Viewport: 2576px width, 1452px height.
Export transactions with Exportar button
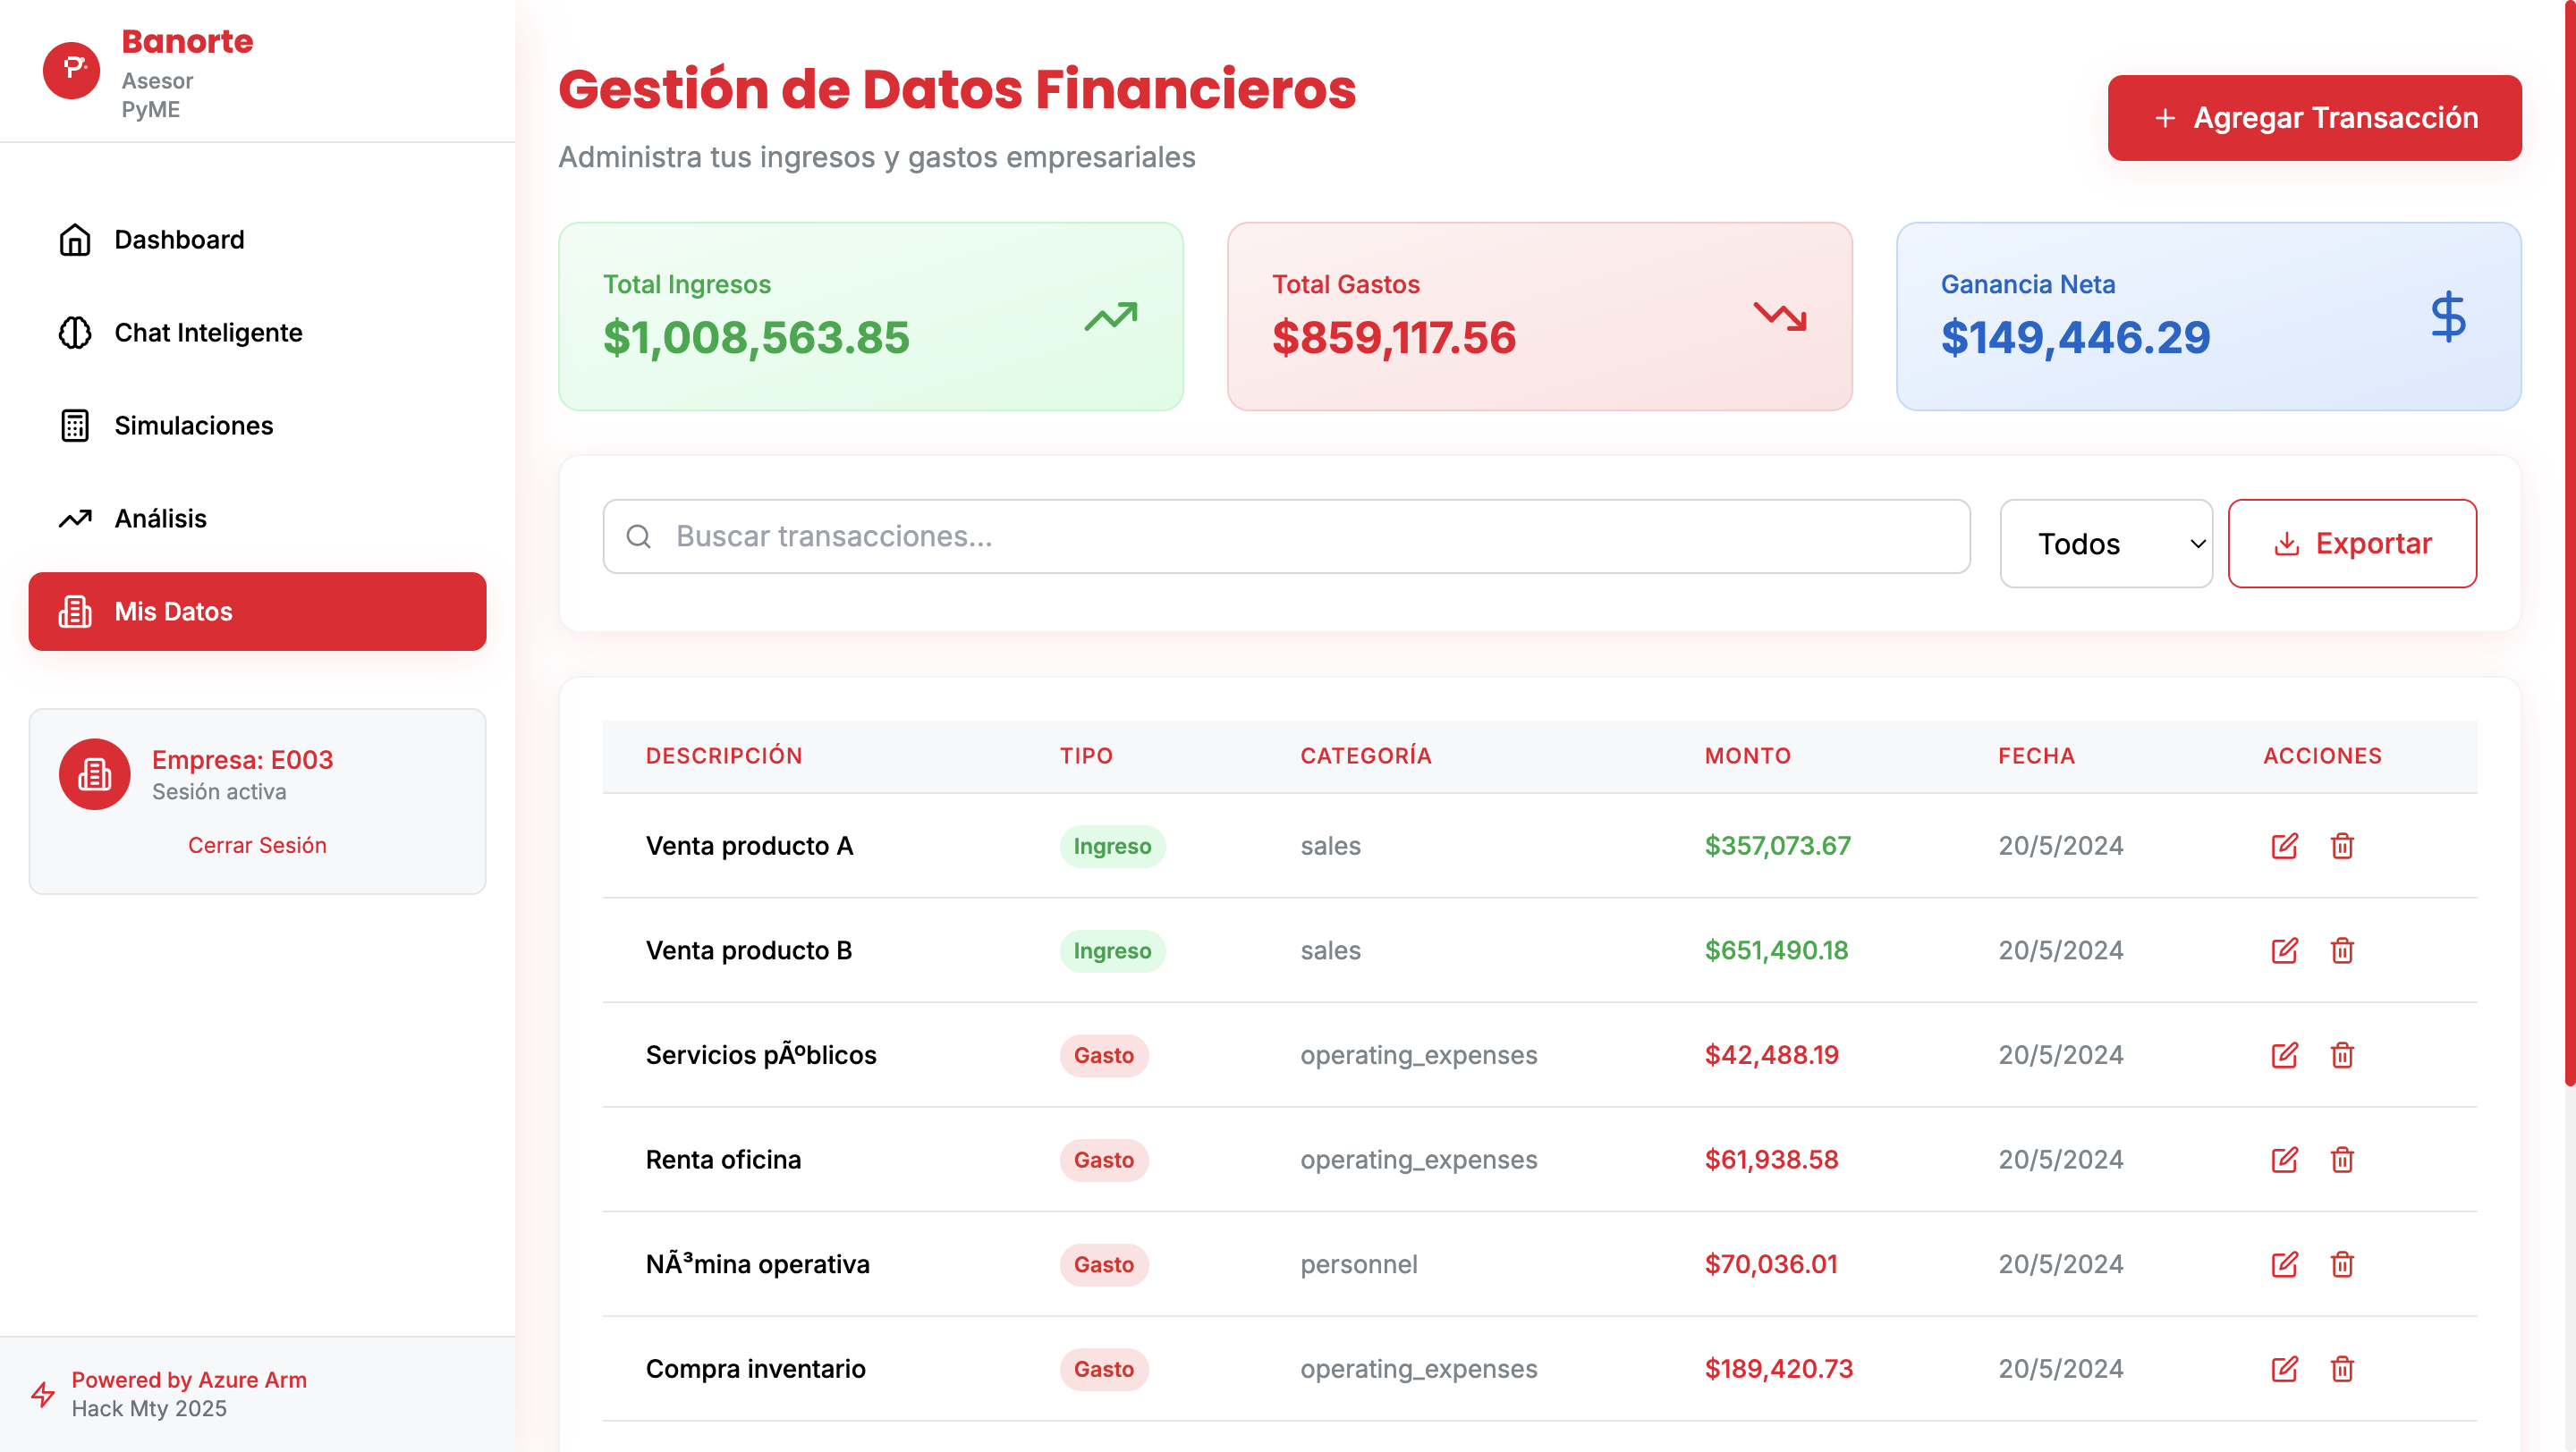[2352, 544]
